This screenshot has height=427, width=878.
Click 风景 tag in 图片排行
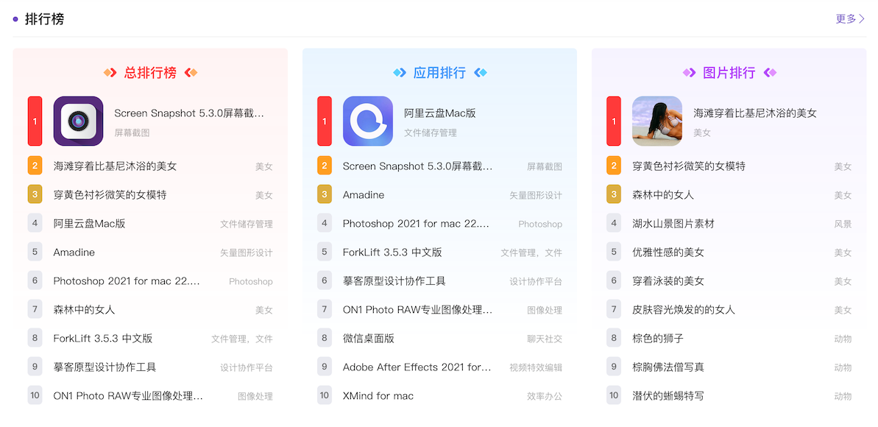(843, 224)
